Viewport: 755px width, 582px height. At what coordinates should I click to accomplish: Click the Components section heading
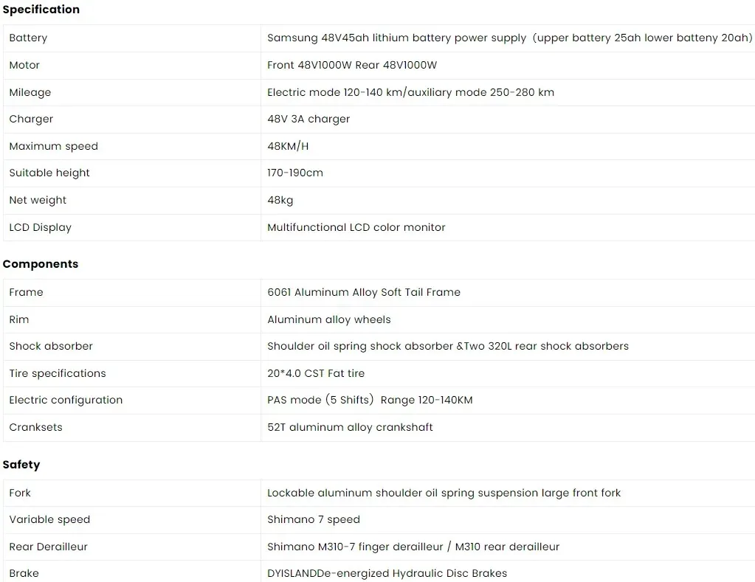(41, 264)
